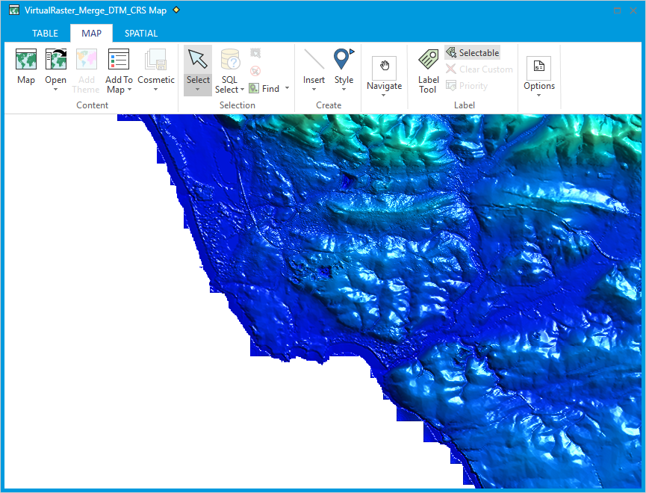Click the Priority text label

(473, 86)
